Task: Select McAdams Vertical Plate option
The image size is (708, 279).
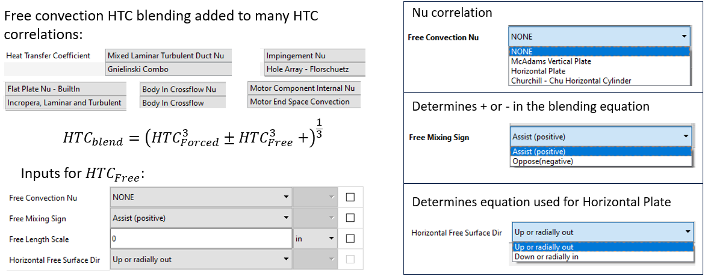Action: coord(551,61)
